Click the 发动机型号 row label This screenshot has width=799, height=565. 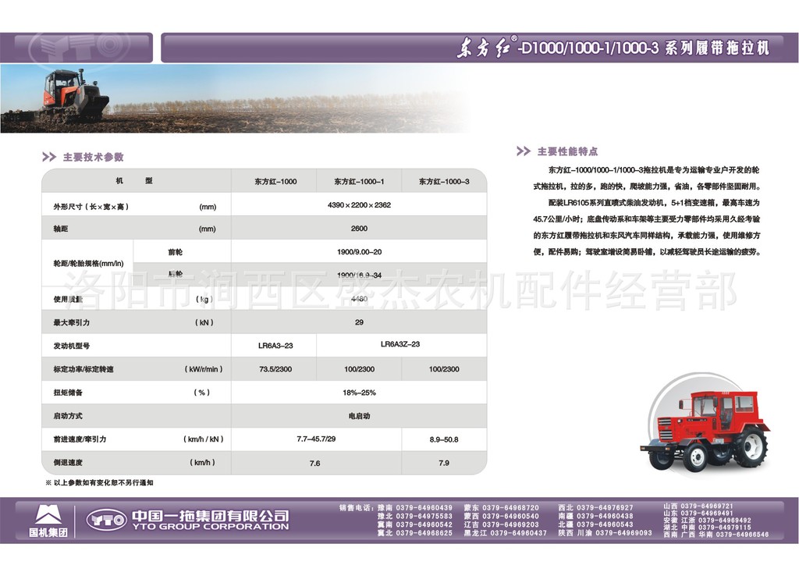point(71,346)
